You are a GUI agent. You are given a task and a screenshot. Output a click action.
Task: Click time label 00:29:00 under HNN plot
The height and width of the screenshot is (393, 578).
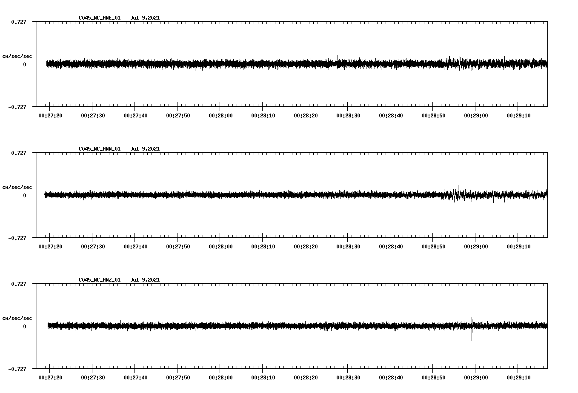click(476, 247)
